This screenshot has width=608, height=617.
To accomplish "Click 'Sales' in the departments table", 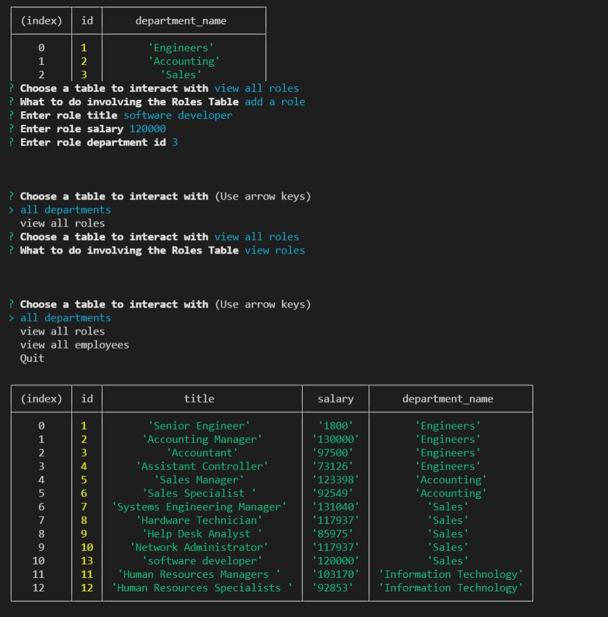I will point(181,74).
